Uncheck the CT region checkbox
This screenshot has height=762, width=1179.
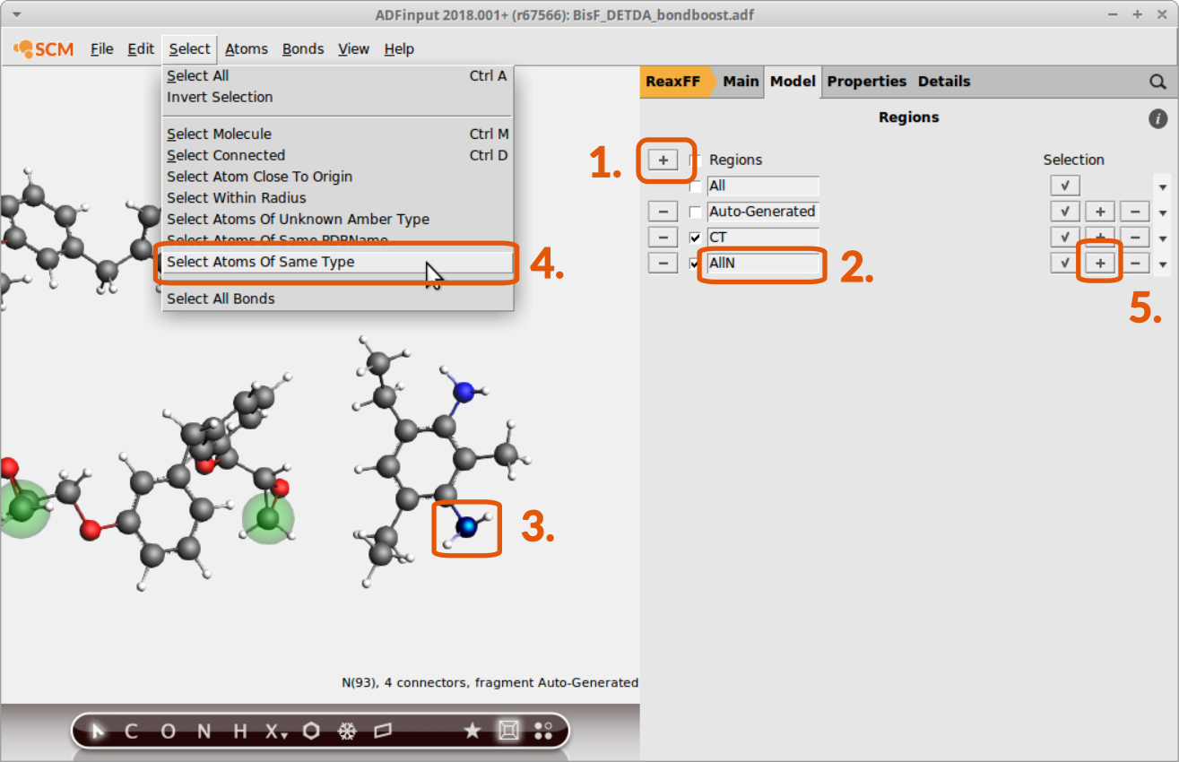coord(695,238)
